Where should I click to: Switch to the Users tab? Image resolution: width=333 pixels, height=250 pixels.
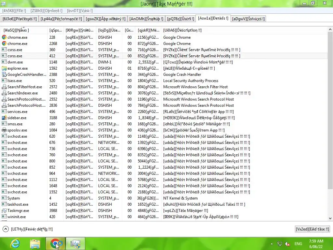tap(180, 19)
